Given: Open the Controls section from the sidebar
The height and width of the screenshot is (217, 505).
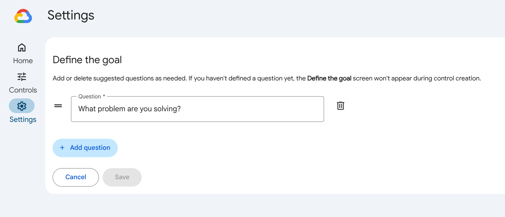Looking at the screenshot, I should point(22,83).
